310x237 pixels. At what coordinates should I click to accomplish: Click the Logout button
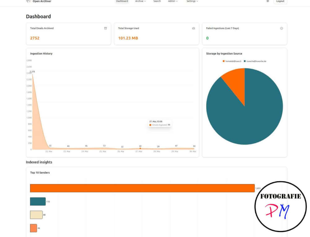coord(280,1)
